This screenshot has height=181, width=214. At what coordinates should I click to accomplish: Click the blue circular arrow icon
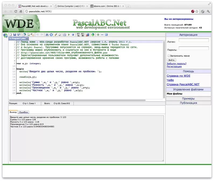[51, 35]
